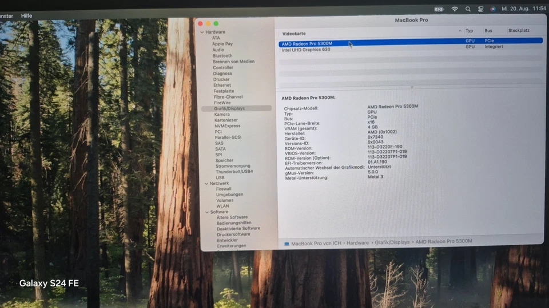Select Stromversorgung in the sidebar
This screenshot has width=549, height=308.
(233, 166)
